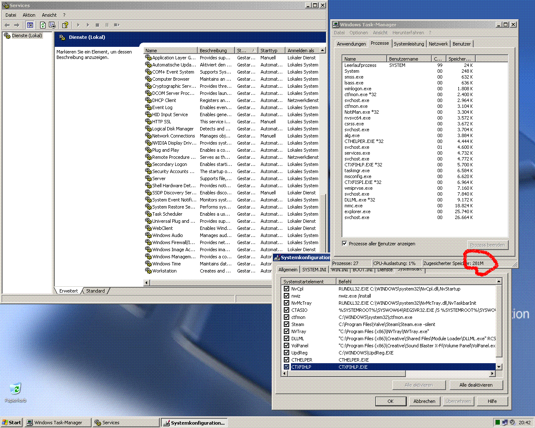Select Dienste (Lokal) tree node
535x428 pixels.
tap(27, 36)
